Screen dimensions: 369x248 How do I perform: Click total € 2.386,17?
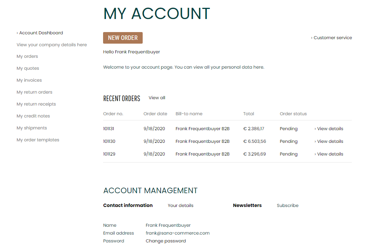[254, 129]
